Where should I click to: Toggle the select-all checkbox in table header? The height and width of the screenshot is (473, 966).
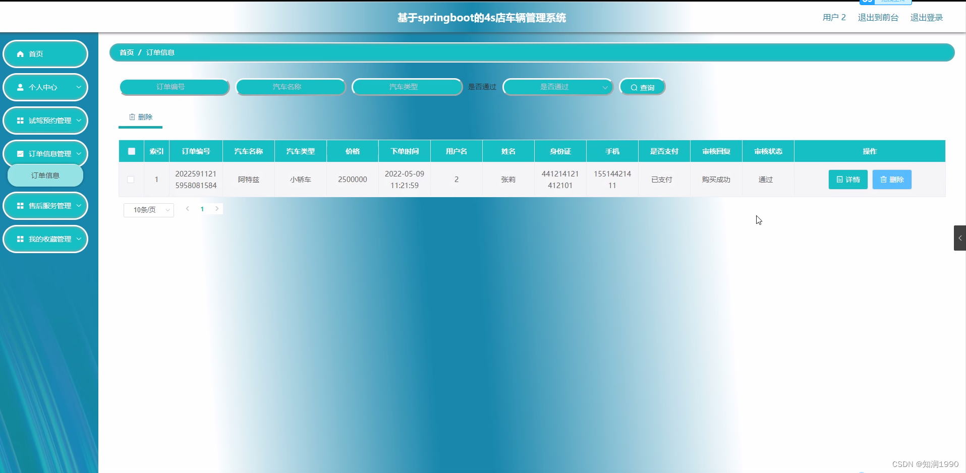(131, 151)
